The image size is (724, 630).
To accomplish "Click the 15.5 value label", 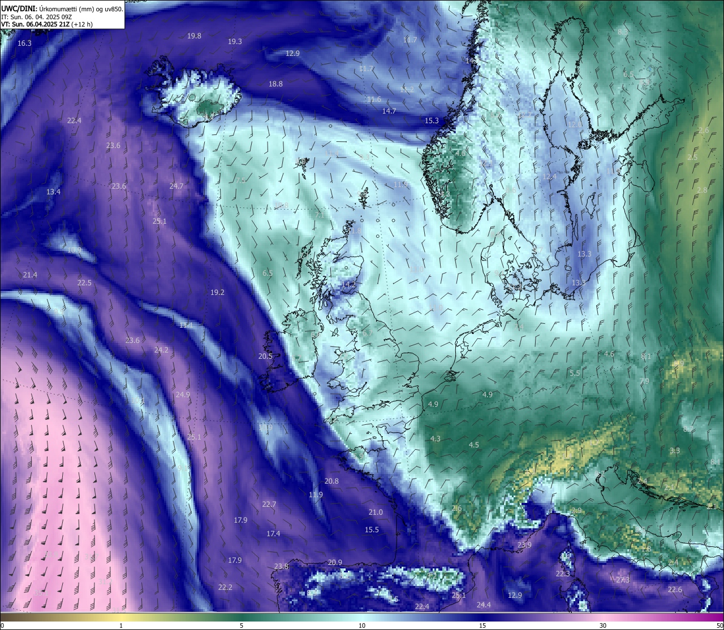I will pos(372,530).
